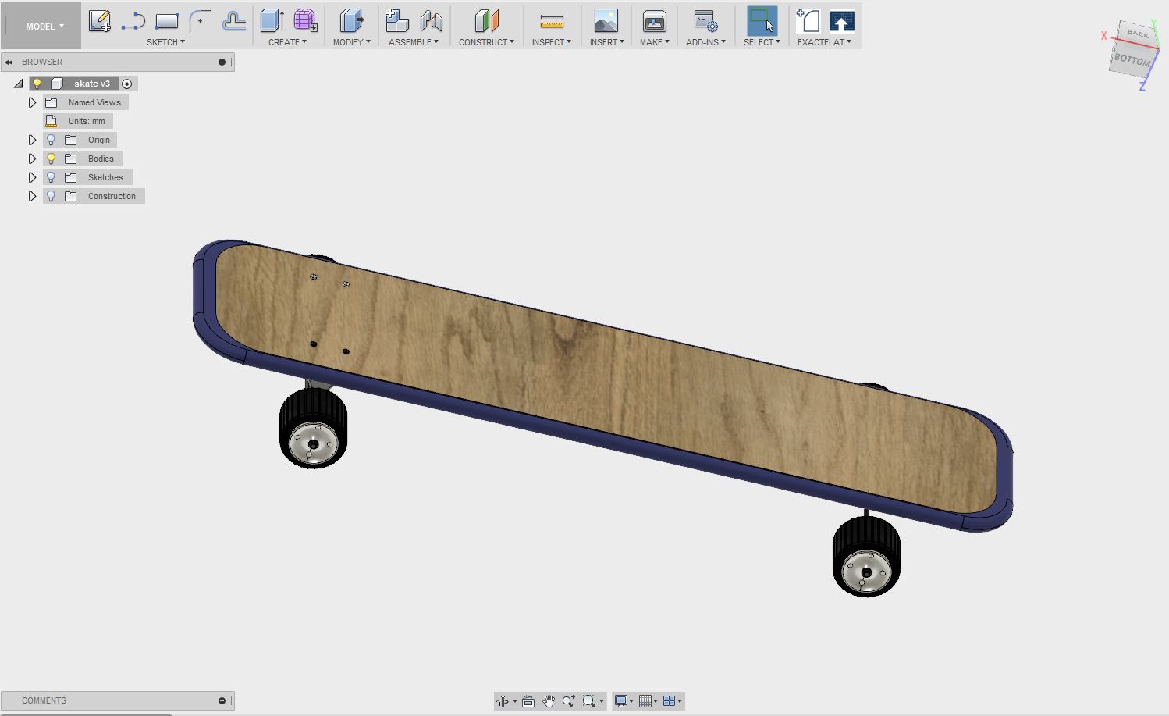Image resolution: width=1169 pixels, height=716 pixels.
Task: Select the Line sketch tool icon
Action: pos(133,21)
